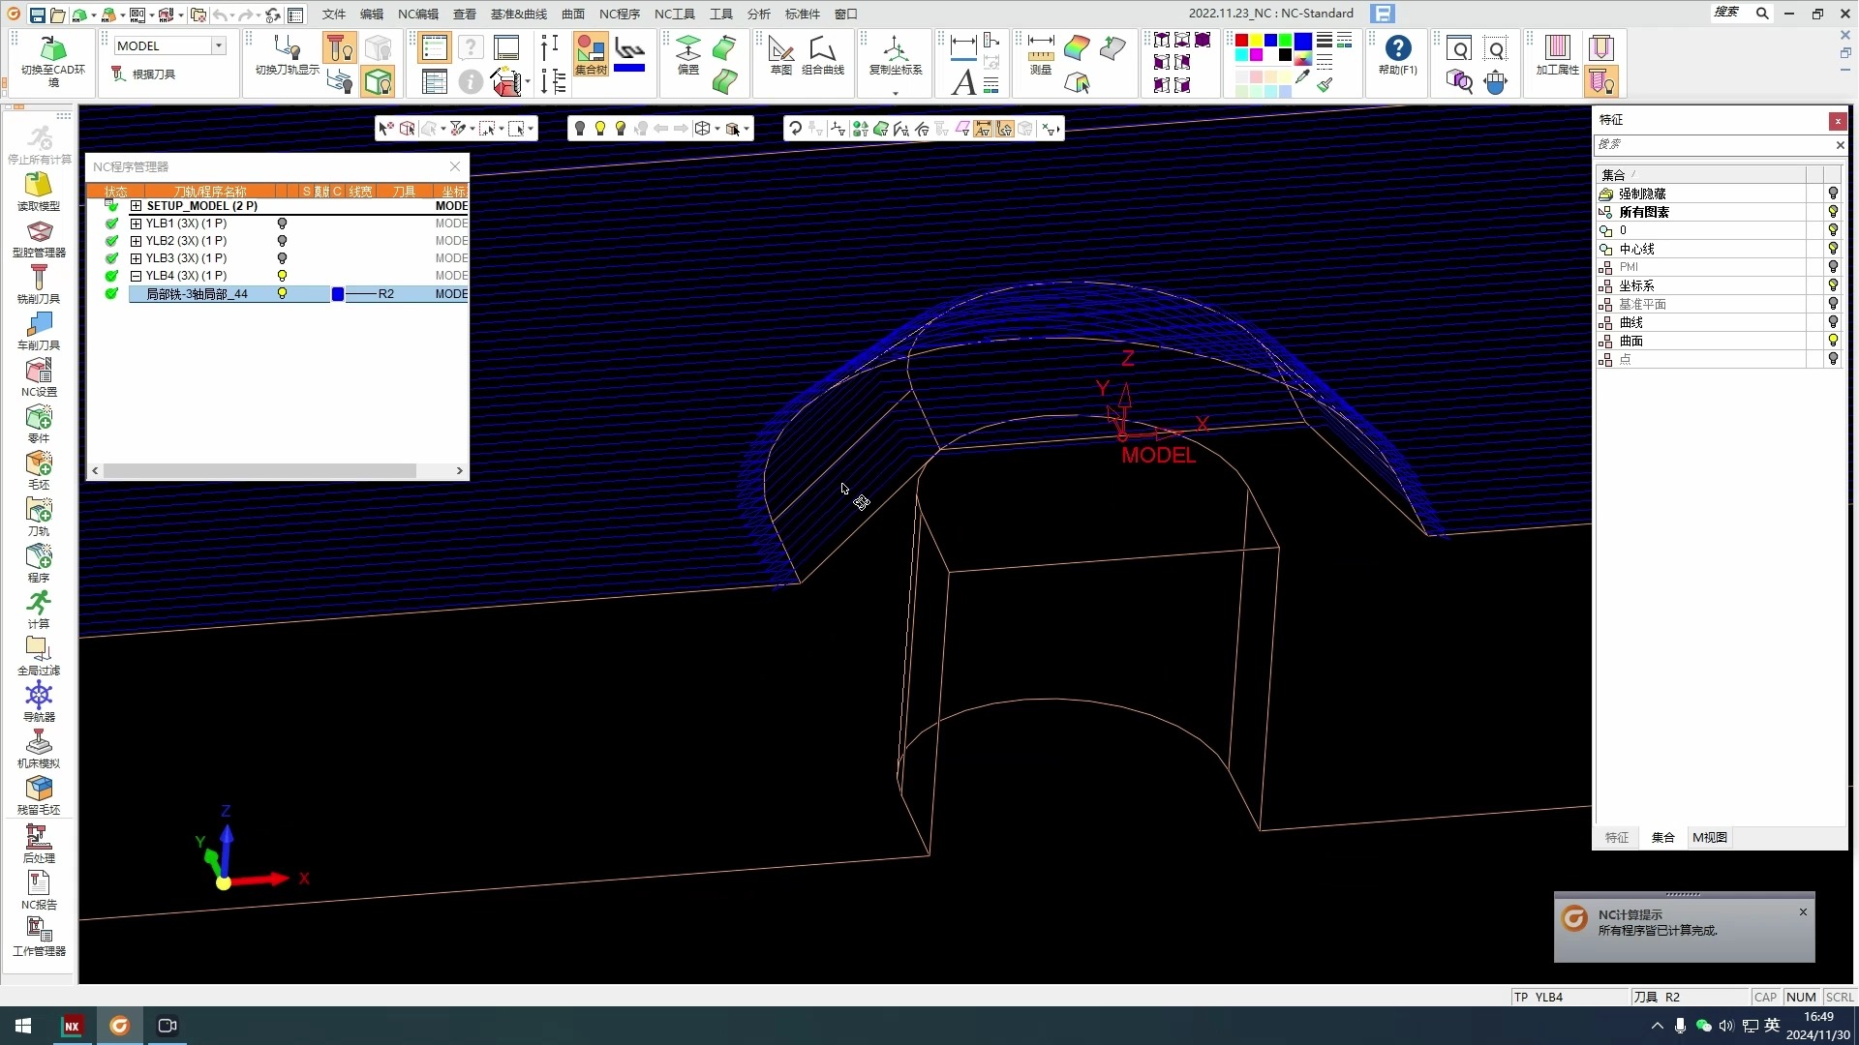
Task: Open the NC程序 menu
Action: click(x=619, y=14)
